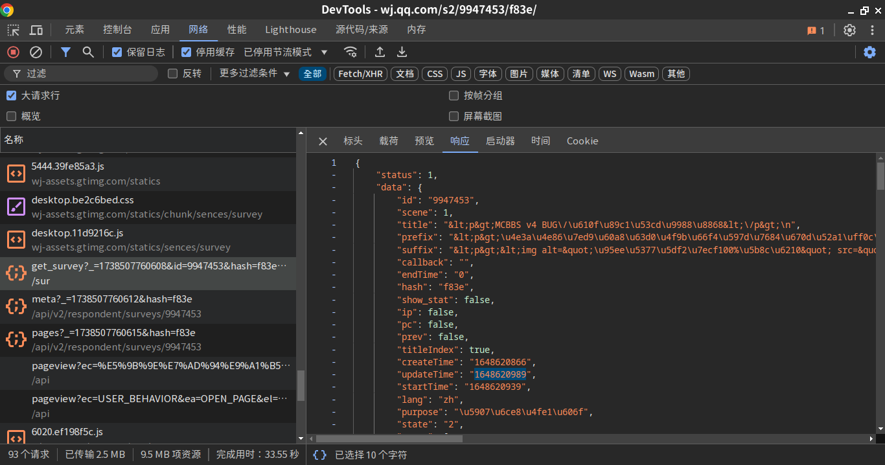
Task: Open the 内存 panel tab
Action: point(417,30)
